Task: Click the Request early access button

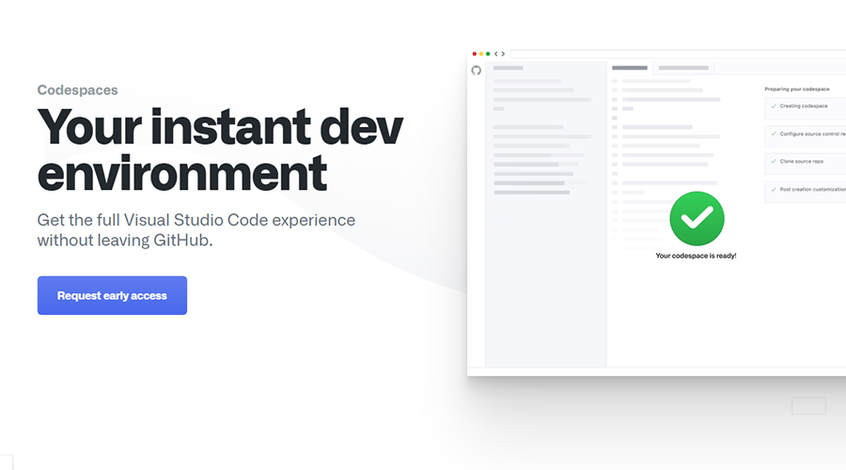Action: tap(112, 296)
